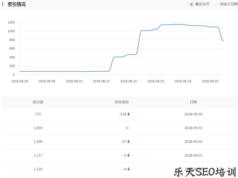Click the empty radio circle of 自定义日期
Screen dimensions: 238x178
pyautogui.click(x=216, y=4)
